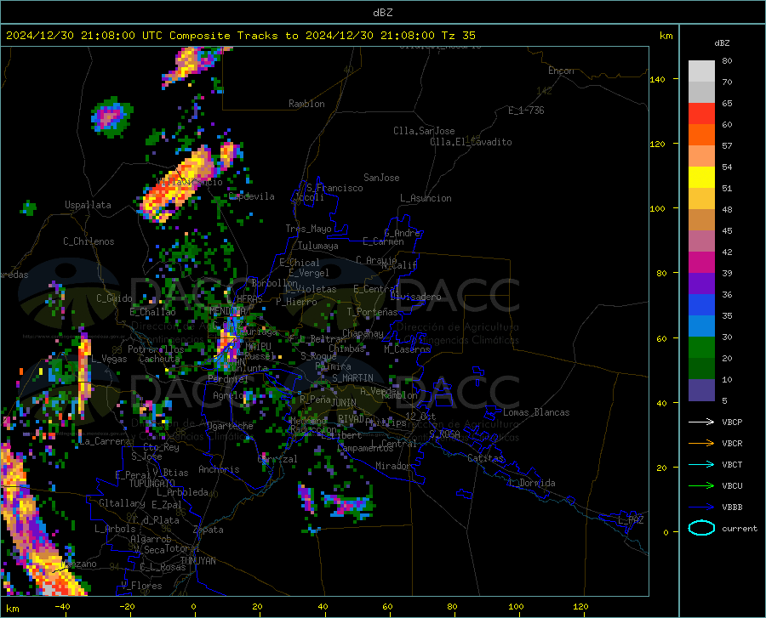Click the L_PAZ map label
Viewport: 766px width, 618px height.
click(631, 520)
